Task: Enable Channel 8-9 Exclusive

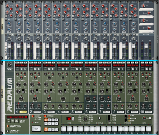Action: tap(8, 131)
